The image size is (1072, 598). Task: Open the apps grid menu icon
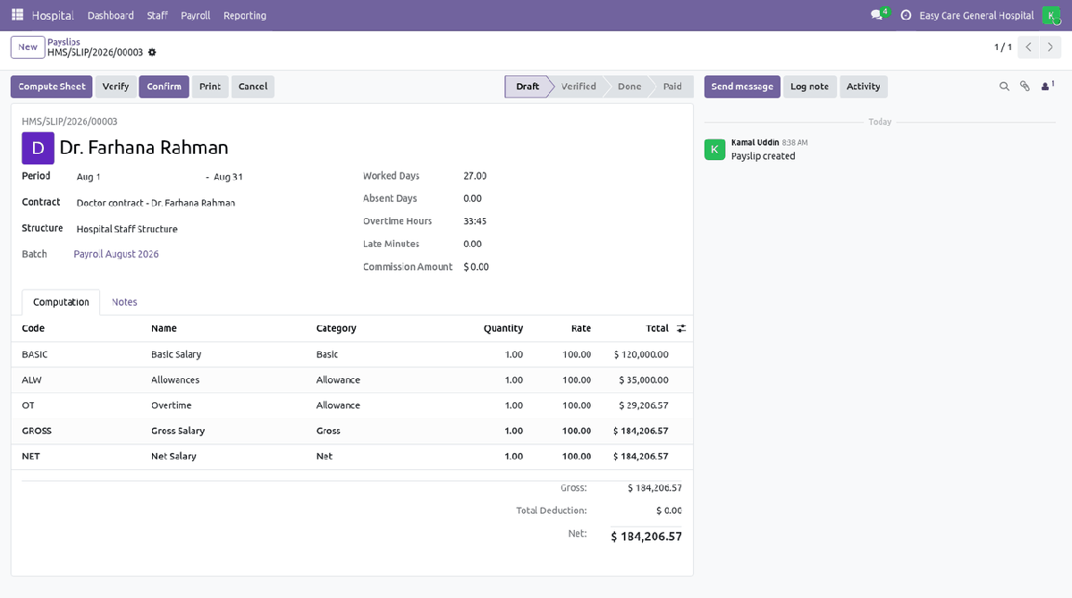(18, 14)
